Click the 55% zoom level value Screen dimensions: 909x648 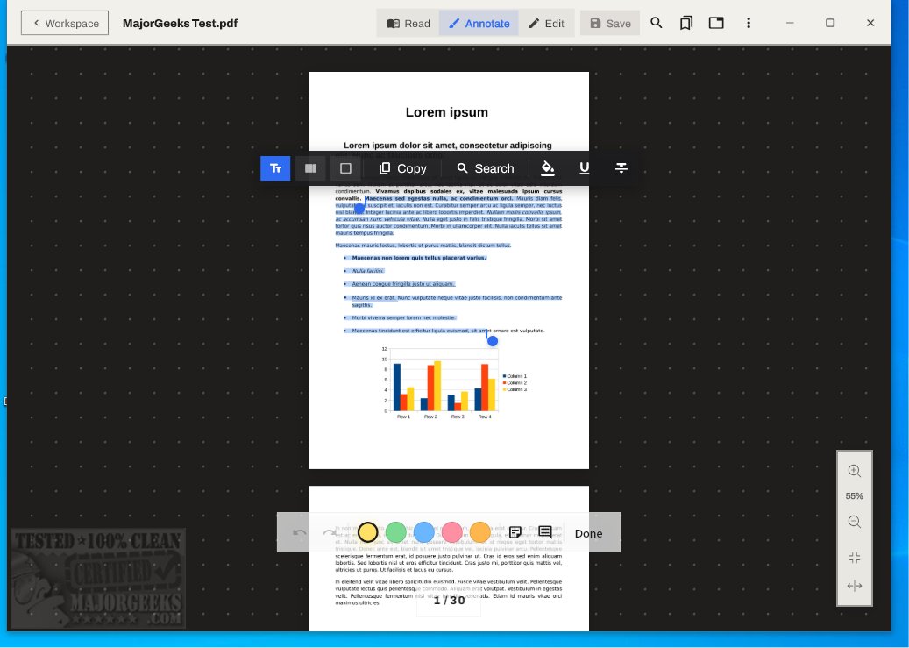[854, 496]
